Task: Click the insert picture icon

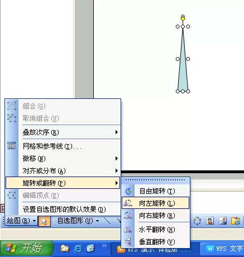Action: 223,221
